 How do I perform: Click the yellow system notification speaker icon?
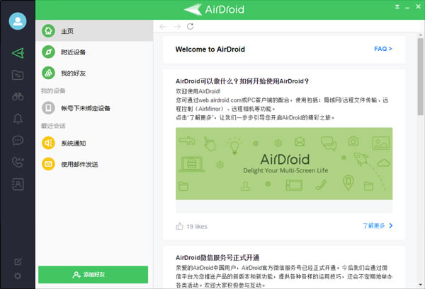[48, 143]
